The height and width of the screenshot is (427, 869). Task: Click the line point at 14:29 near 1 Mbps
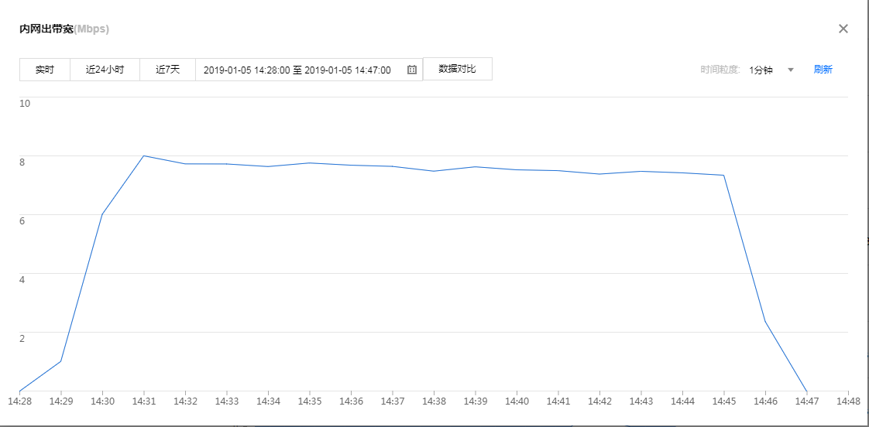61,361
